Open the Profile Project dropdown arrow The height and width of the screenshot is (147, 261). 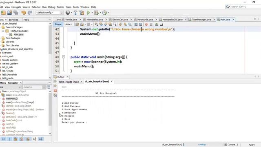tap(109, 13)
